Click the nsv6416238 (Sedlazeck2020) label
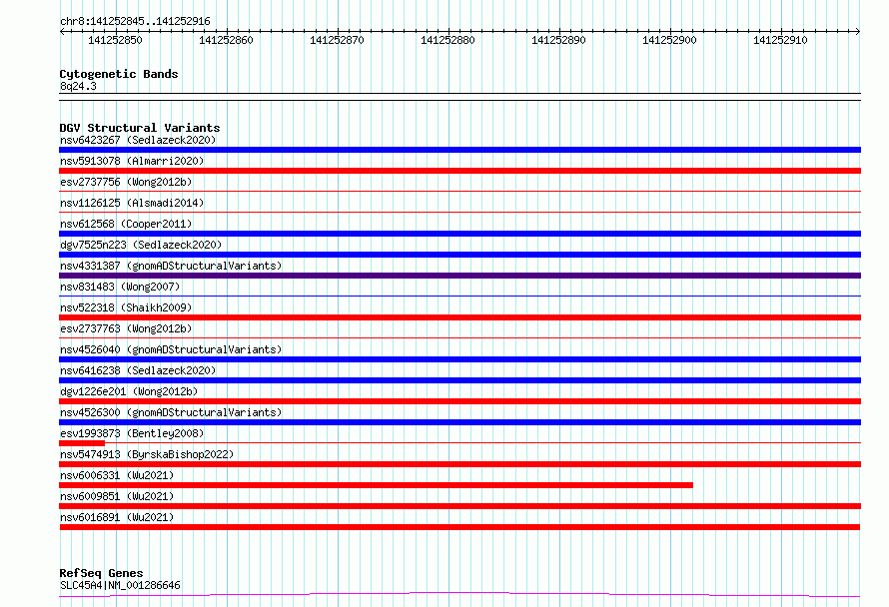 click(138, 370)
